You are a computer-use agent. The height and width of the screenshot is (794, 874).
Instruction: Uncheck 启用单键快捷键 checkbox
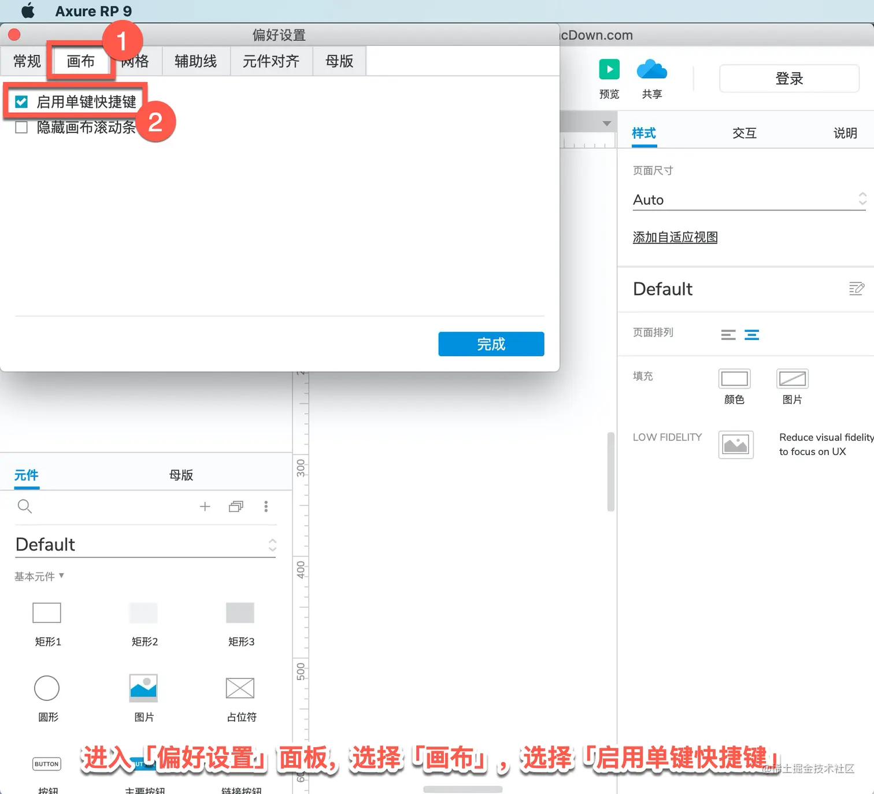coord(21,102)
